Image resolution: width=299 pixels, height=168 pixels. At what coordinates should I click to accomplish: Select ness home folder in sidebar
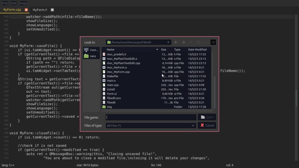coord(91,56)
